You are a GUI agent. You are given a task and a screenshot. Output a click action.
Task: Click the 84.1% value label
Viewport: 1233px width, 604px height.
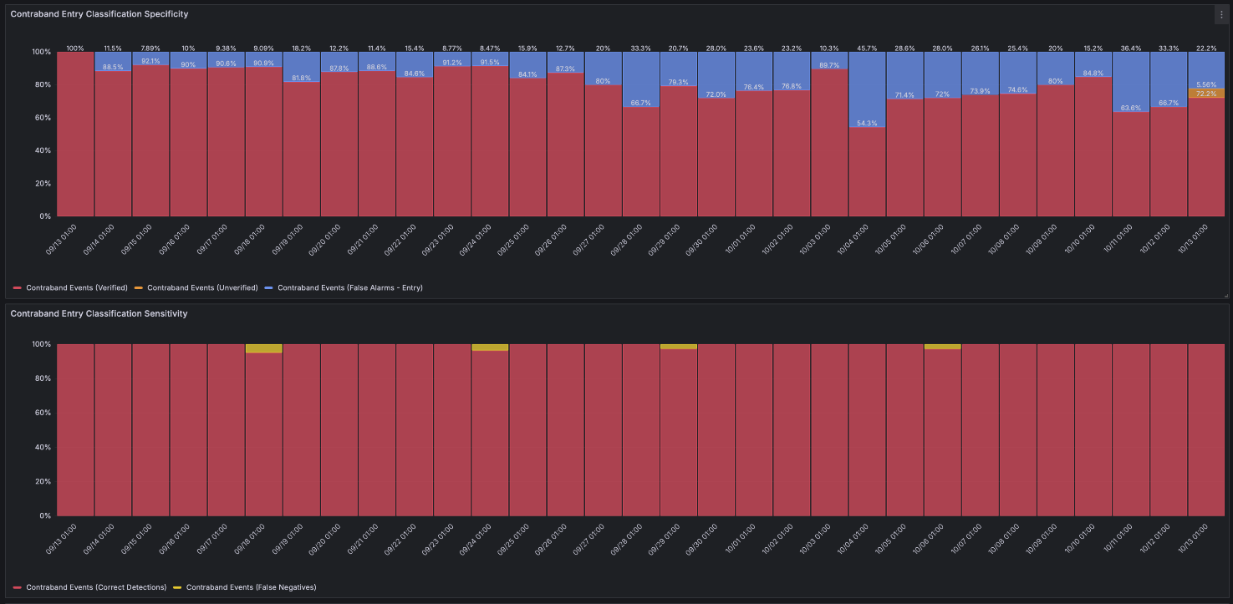(x=527, y=74)
